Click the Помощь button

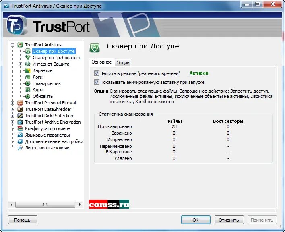click(23, 220)
